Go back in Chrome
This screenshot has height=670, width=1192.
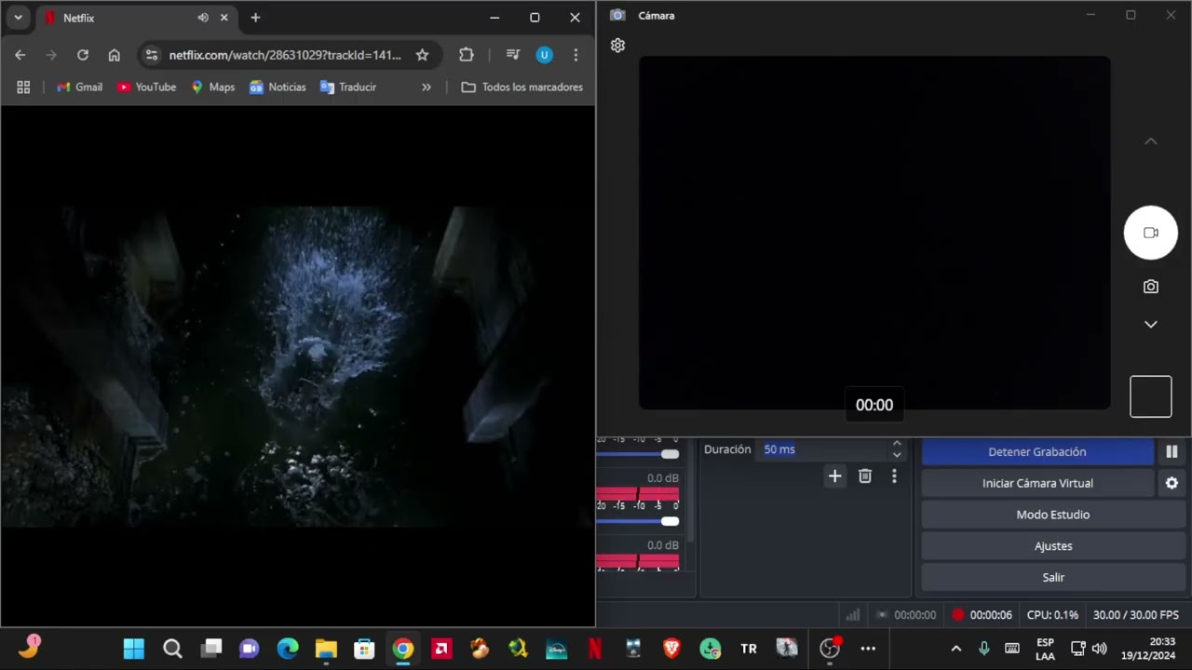(20, 55)
